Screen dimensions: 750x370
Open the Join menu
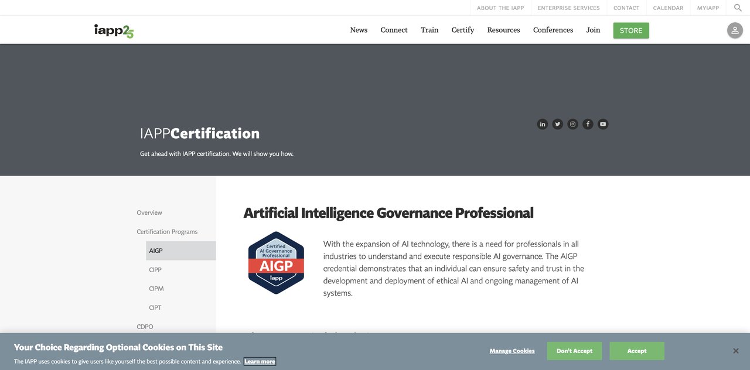coord(593,30)
